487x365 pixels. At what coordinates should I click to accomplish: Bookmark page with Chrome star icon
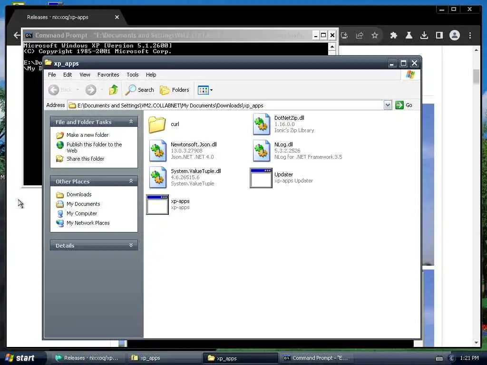pyautogui.click(x=375, y=35)
